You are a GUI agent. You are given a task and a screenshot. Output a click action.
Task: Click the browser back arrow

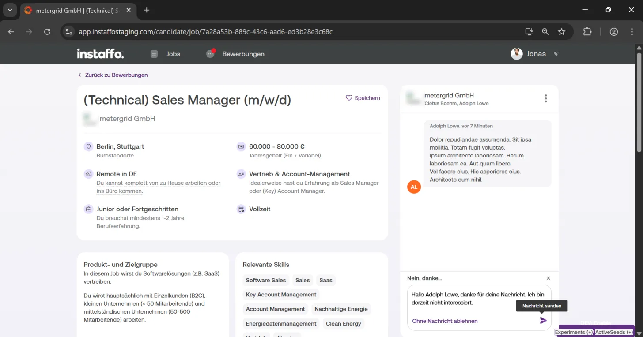[11, 32]
